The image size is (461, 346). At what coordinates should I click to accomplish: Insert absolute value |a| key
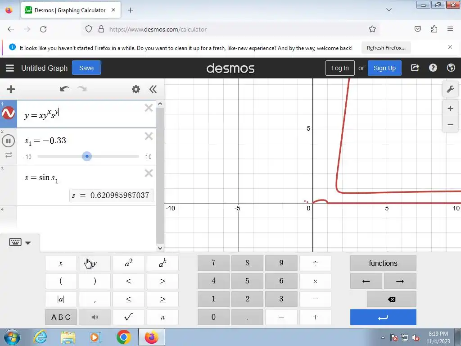tap(61, 299)
